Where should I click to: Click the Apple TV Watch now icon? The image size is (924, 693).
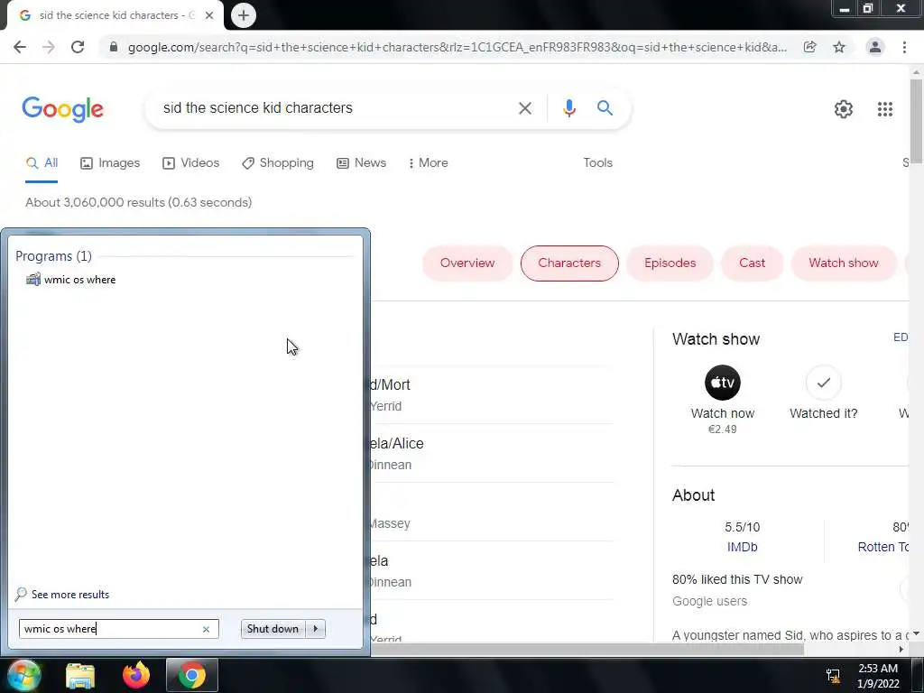click(x=723, y=383)
